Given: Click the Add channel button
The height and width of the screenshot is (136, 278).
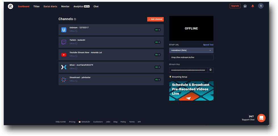Looking at the screenshot, I should [155, 19].
